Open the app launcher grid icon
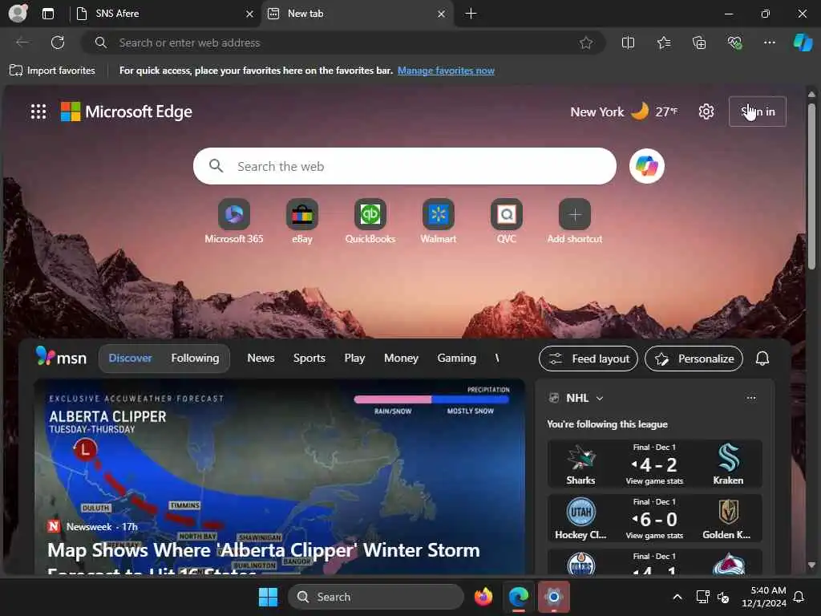Image resolution: width=821 pixels, height=616 pixels. click(38, 111)
